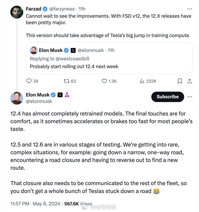This screenshot has height=212, width=199.
Task: Open the quoted Elon Musk tweet card
Action: (109, 58)
